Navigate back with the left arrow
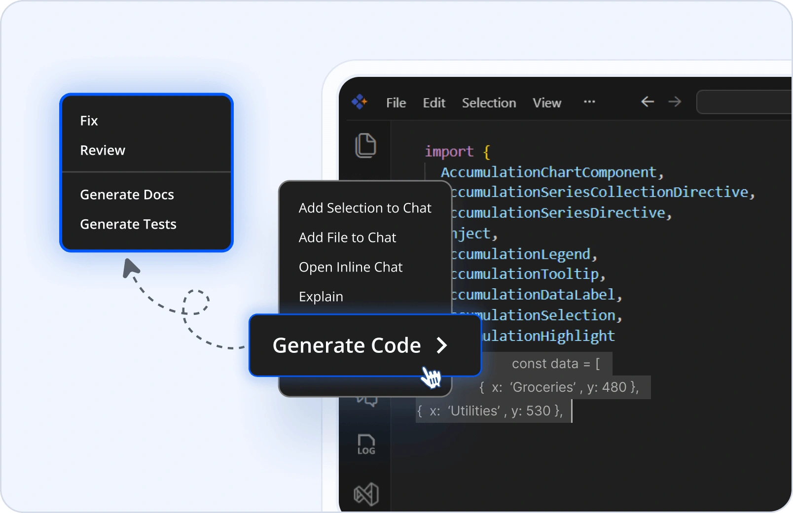 [x=647, y=102]
